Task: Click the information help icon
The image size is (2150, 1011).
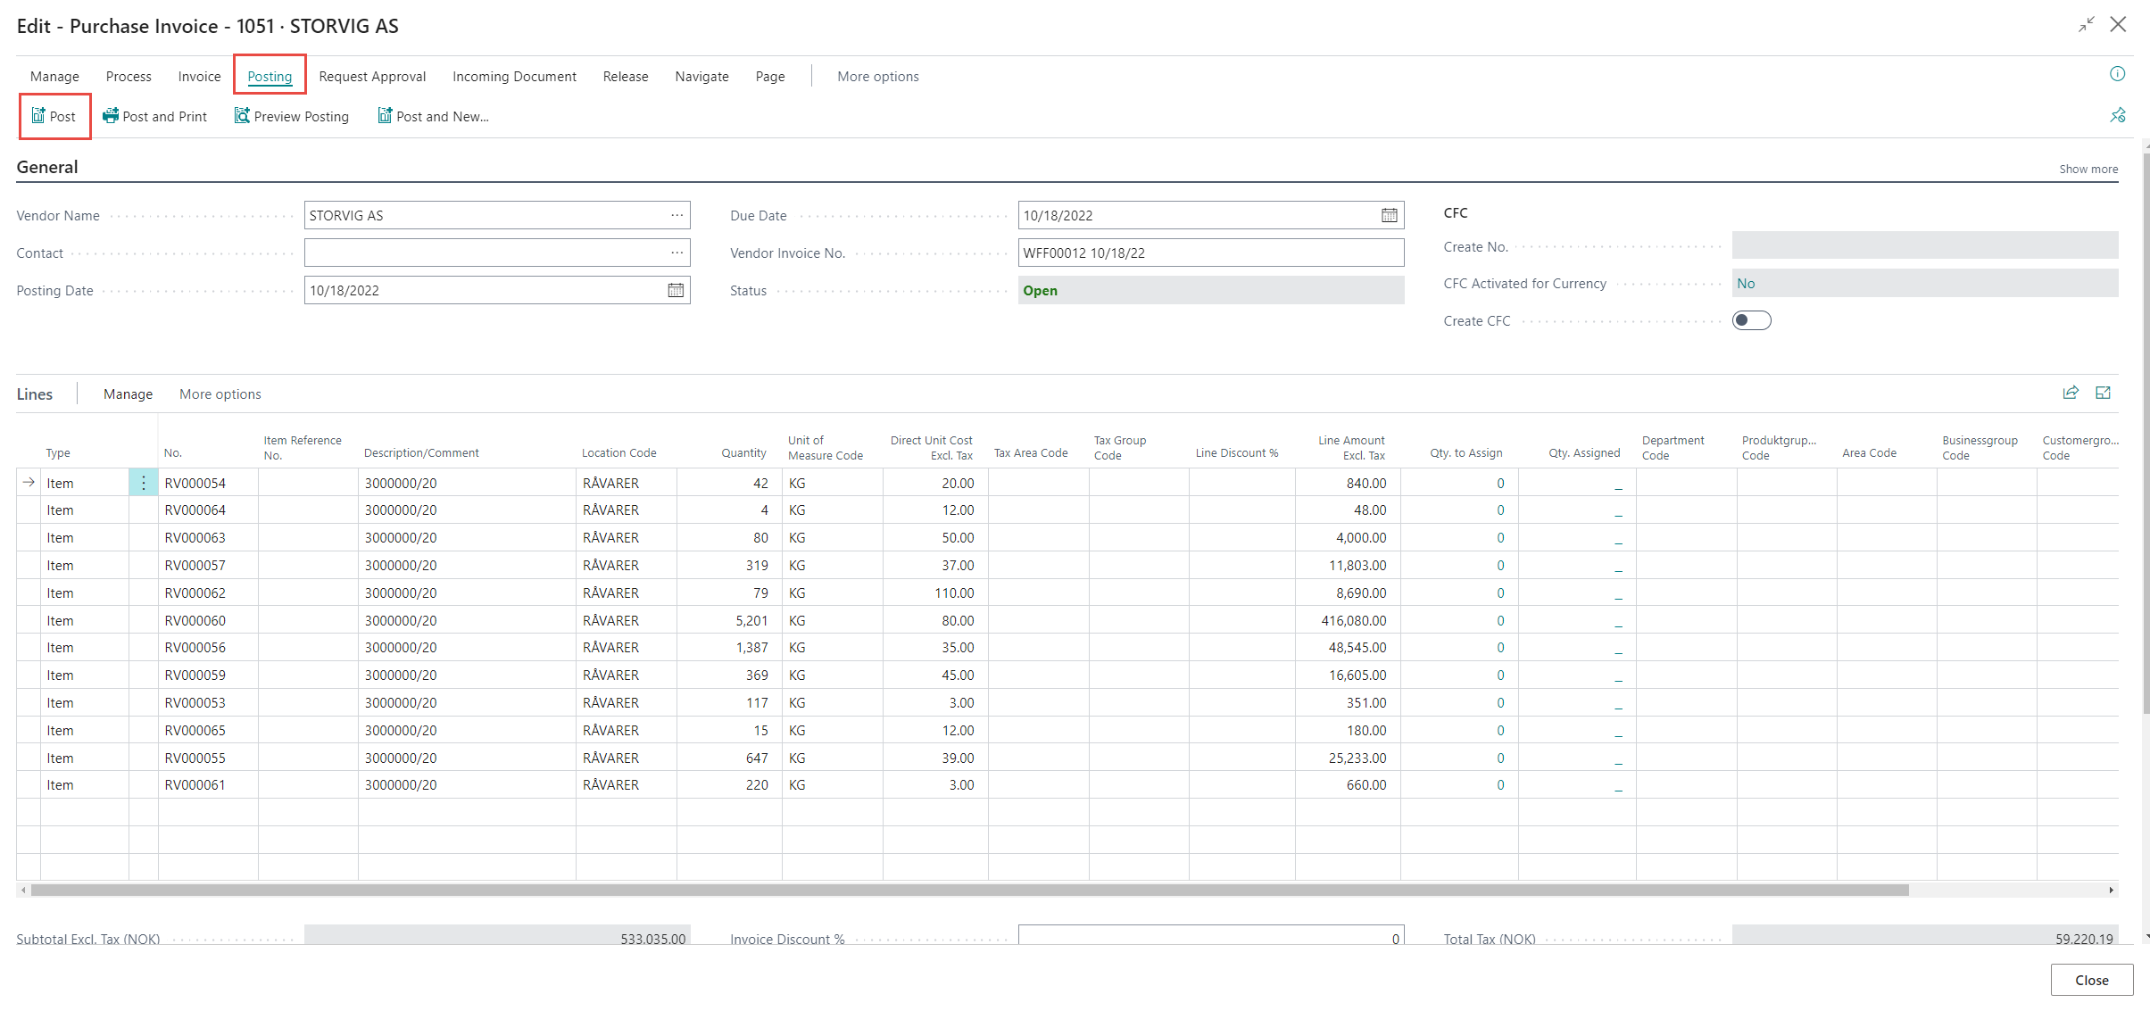Action: pyautogui.click(x=2117, y=74)
